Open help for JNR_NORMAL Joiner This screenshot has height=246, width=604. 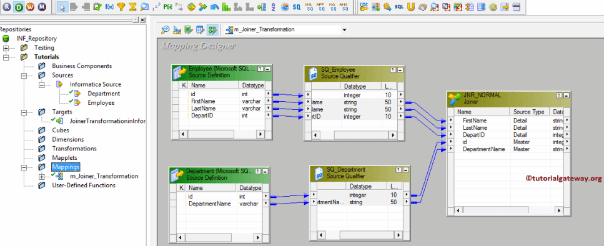pos(559,96)
